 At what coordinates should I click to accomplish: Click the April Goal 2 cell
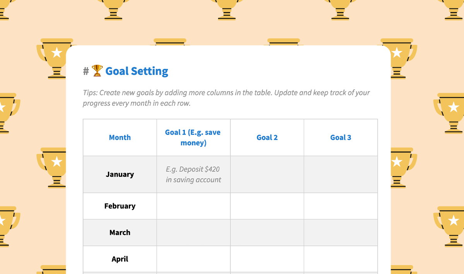click(267, 259)
